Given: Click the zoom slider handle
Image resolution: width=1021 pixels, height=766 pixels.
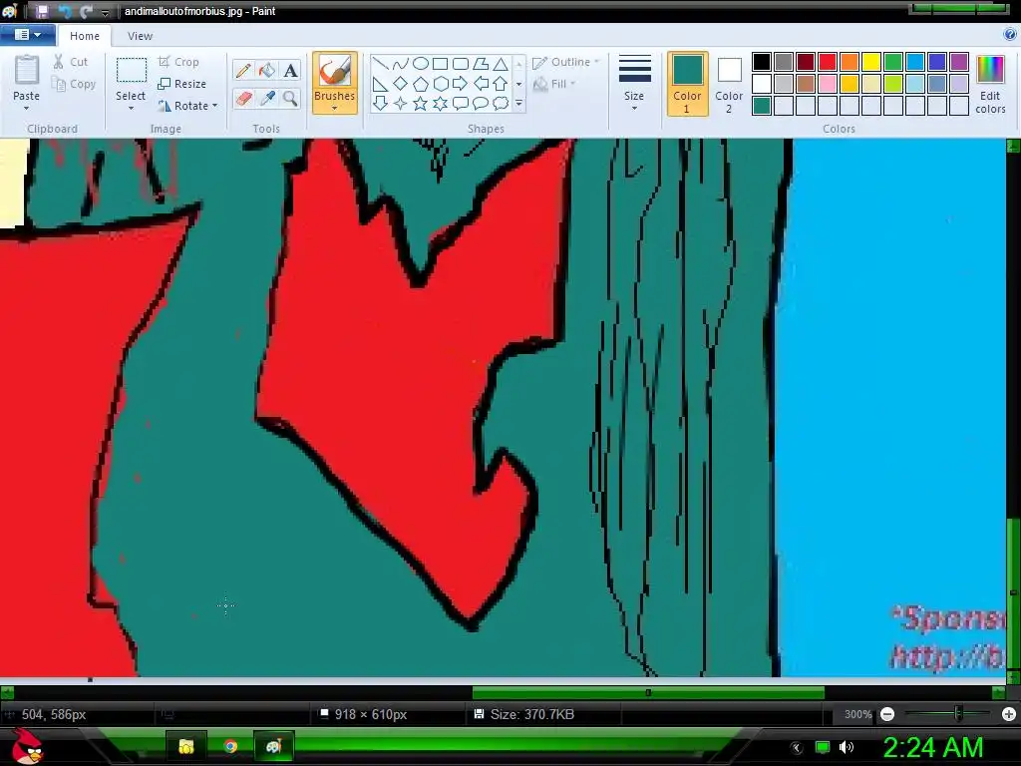Looking at the screenshot, I should [x=958, y=714].
